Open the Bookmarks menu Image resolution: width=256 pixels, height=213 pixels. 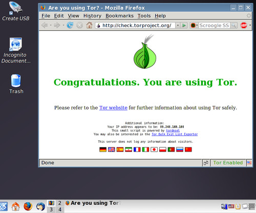click(119, 16)
